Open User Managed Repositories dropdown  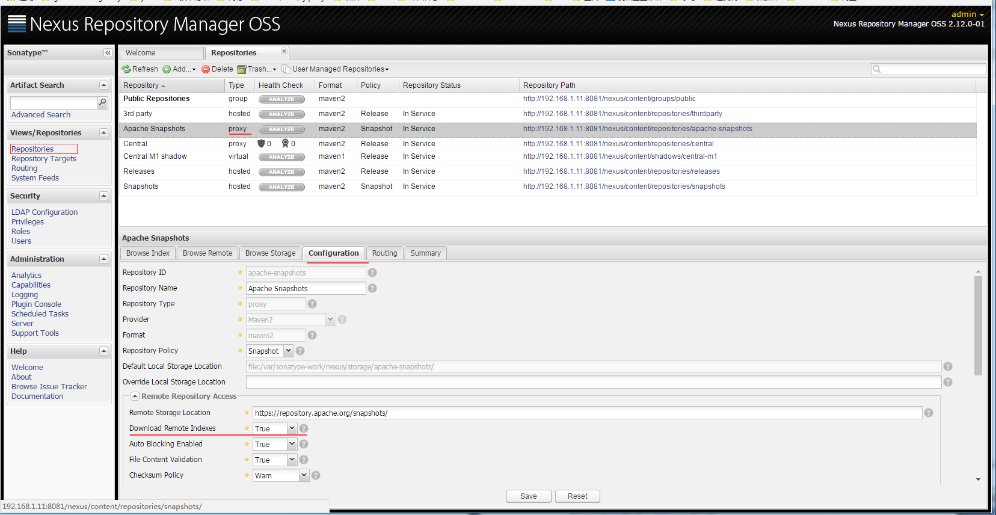[x=336, y=69]
